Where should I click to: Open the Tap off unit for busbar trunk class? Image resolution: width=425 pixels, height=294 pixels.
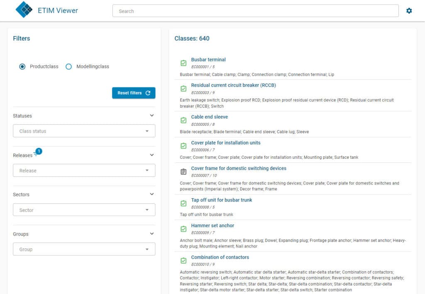tap(220, 200)
